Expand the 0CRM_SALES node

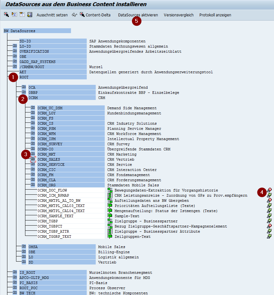point(33,159)
